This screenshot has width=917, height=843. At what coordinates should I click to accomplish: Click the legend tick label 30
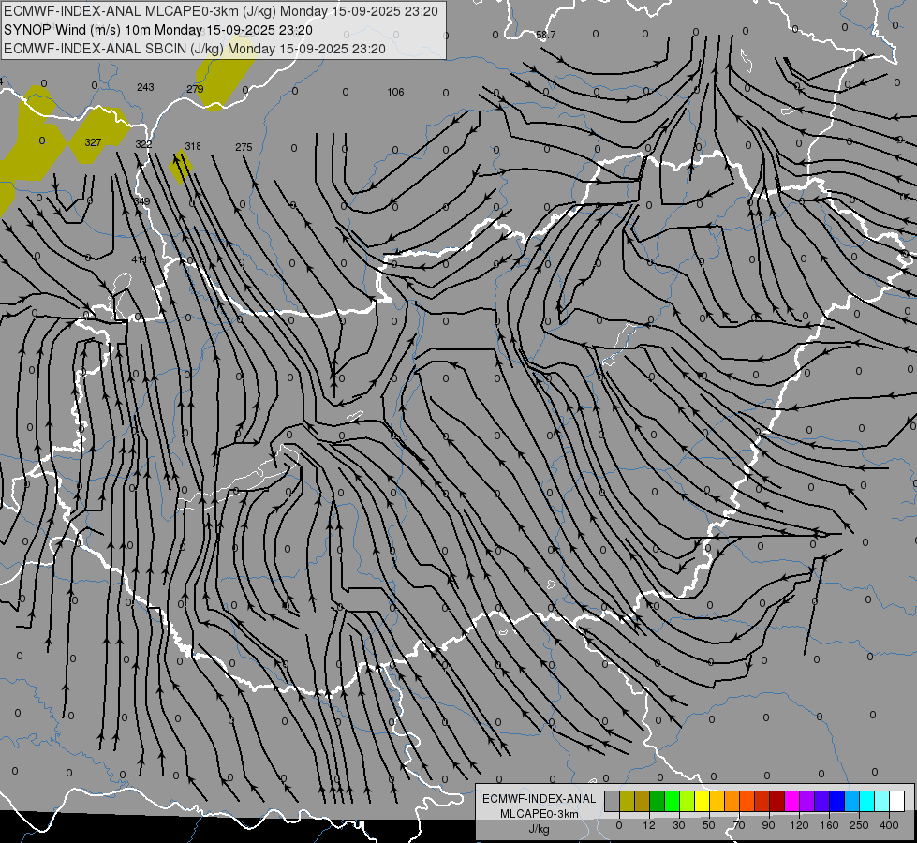[x=679, y=825]
